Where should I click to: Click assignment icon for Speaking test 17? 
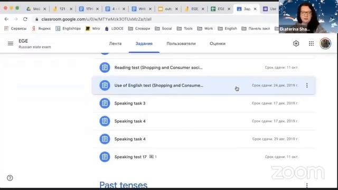tap(105, 157)
